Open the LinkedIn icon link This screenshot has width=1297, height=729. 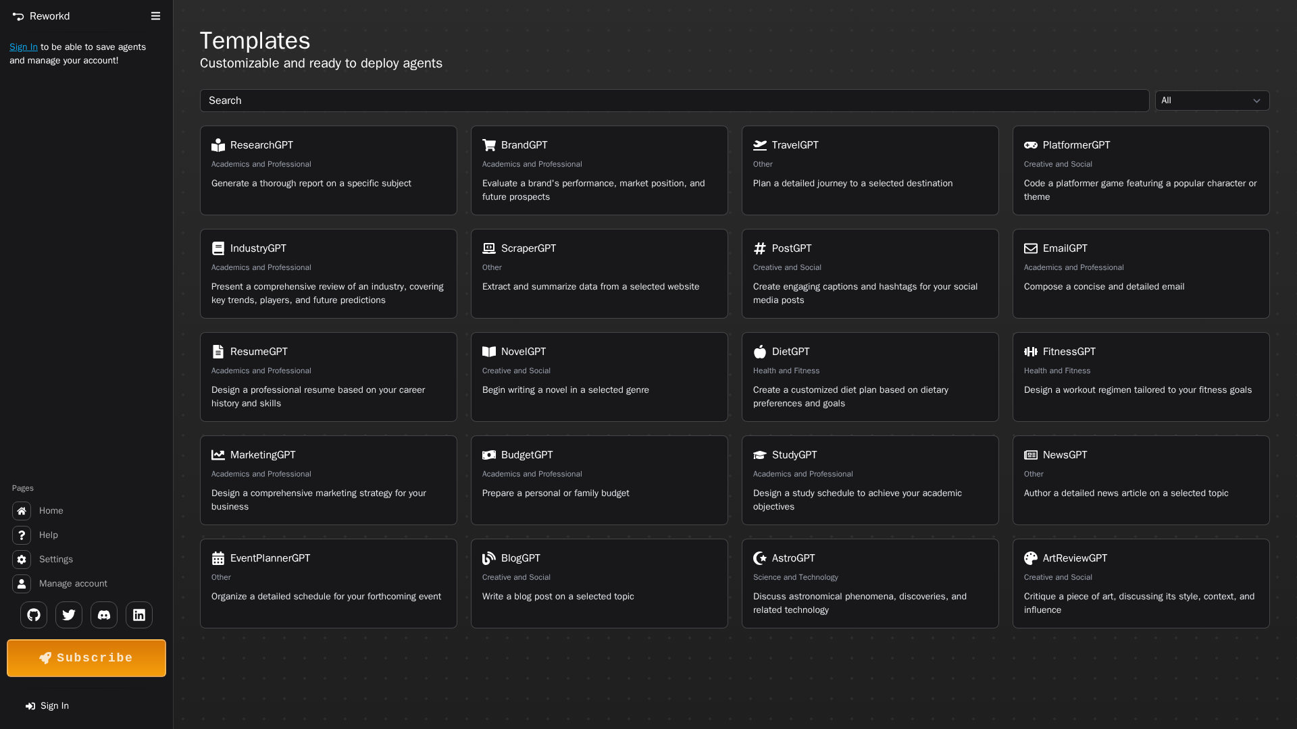click(x=139, y=615)
